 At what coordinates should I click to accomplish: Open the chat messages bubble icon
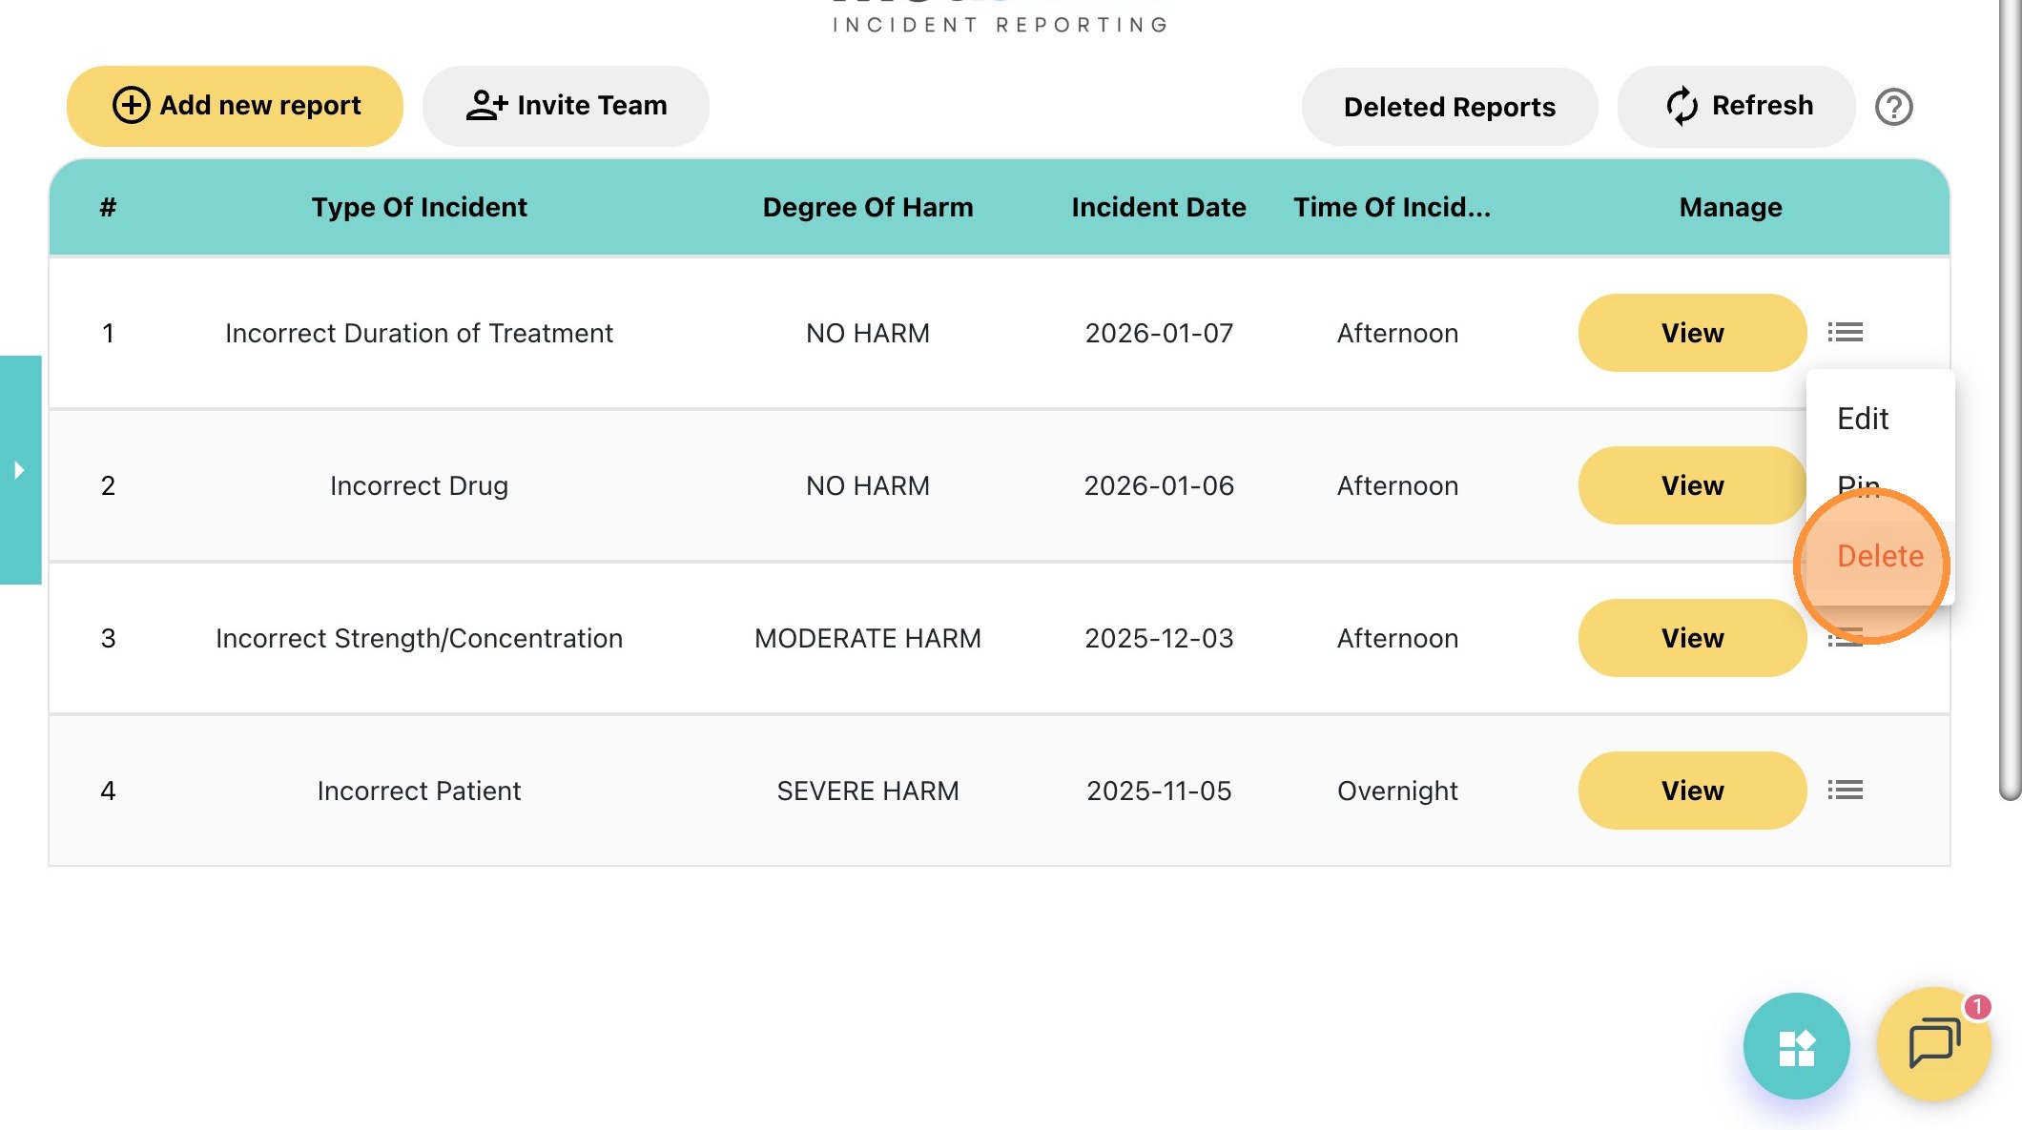[x=1933, y=1044]
